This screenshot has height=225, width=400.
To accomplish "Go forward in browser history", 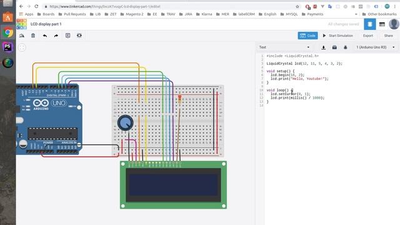I will tap(29, 6).
